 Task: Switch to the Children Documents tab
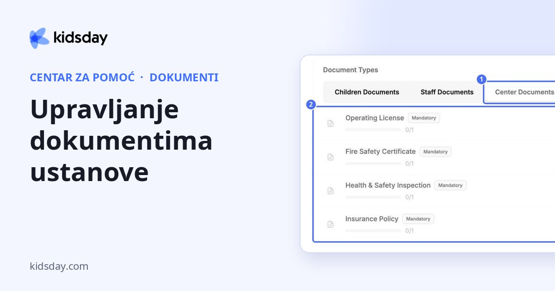tap(367, 92)
